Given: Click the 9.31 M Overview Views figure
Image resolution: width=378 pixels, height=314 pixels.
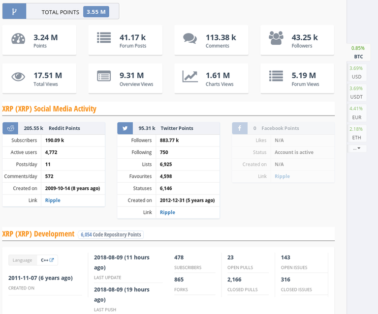Looking at the screenshot, I should (x=131, y=76).
